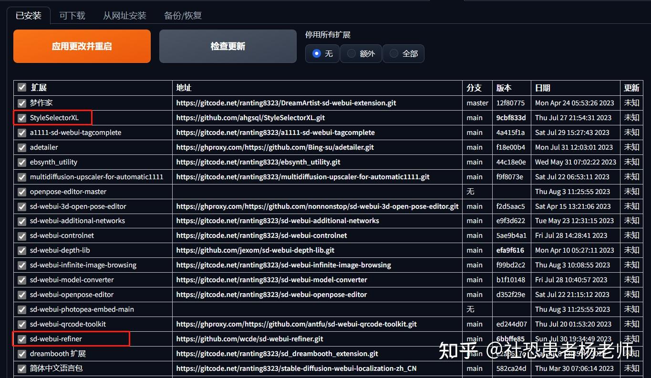Disable the a1111-sd-webui-tagcomplete checkbox
Image resolution: width=651 pixels, height=378 pixels.
pos(21,133)
